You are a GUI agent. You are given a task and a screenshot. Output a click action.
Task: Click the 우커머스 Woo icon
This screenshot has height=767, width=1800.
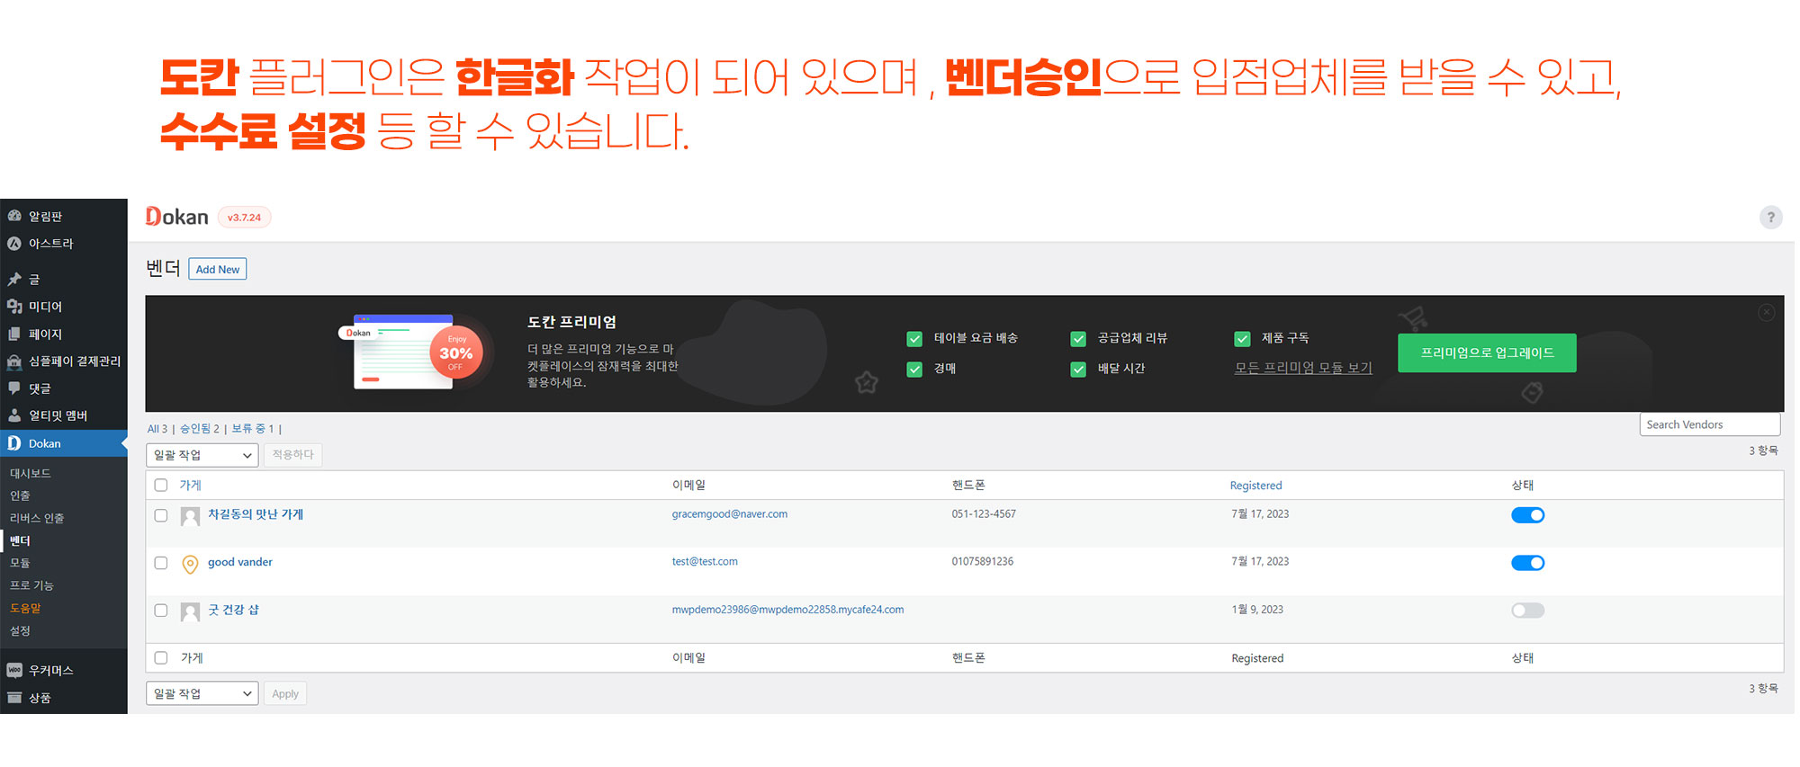tap(14, 670)
